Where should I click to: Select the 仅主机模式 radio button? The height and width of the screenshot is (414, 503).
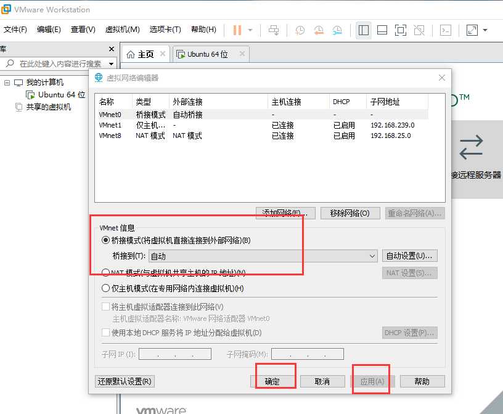click(x=105, y=288)
